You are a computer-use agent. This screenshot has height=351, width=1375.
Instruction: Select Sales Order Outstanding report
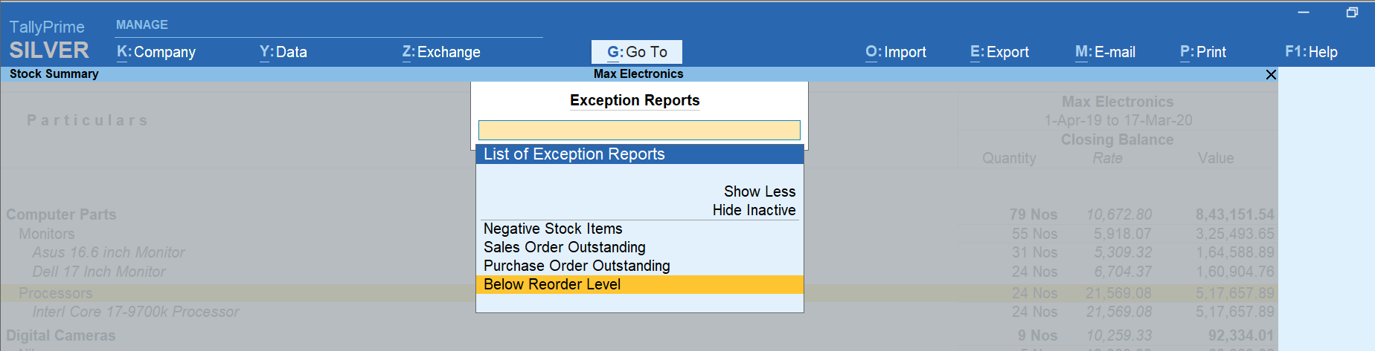[x=564, y=247]
